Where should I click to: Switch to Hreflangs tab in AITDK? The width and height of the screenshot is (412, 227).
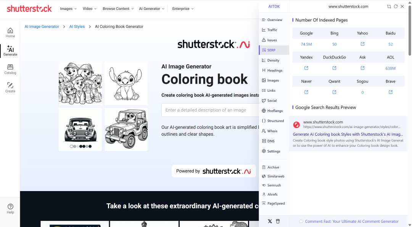tap(274, 110)
